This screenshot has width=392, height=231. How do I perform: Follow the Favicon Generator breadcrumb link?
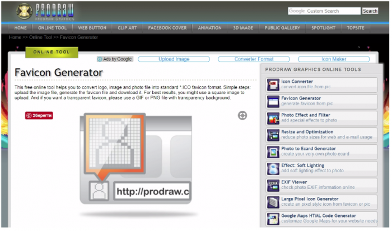point(79,37)
